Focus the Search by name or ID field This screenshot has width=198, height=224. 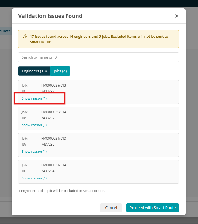pyautogui.click(x=98, y=57)
